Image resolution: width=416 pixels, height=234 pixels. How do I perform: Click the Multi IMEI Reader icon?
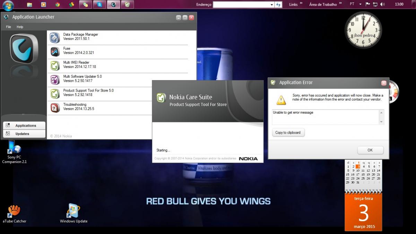pyautogui.click(x=55, y=66)
